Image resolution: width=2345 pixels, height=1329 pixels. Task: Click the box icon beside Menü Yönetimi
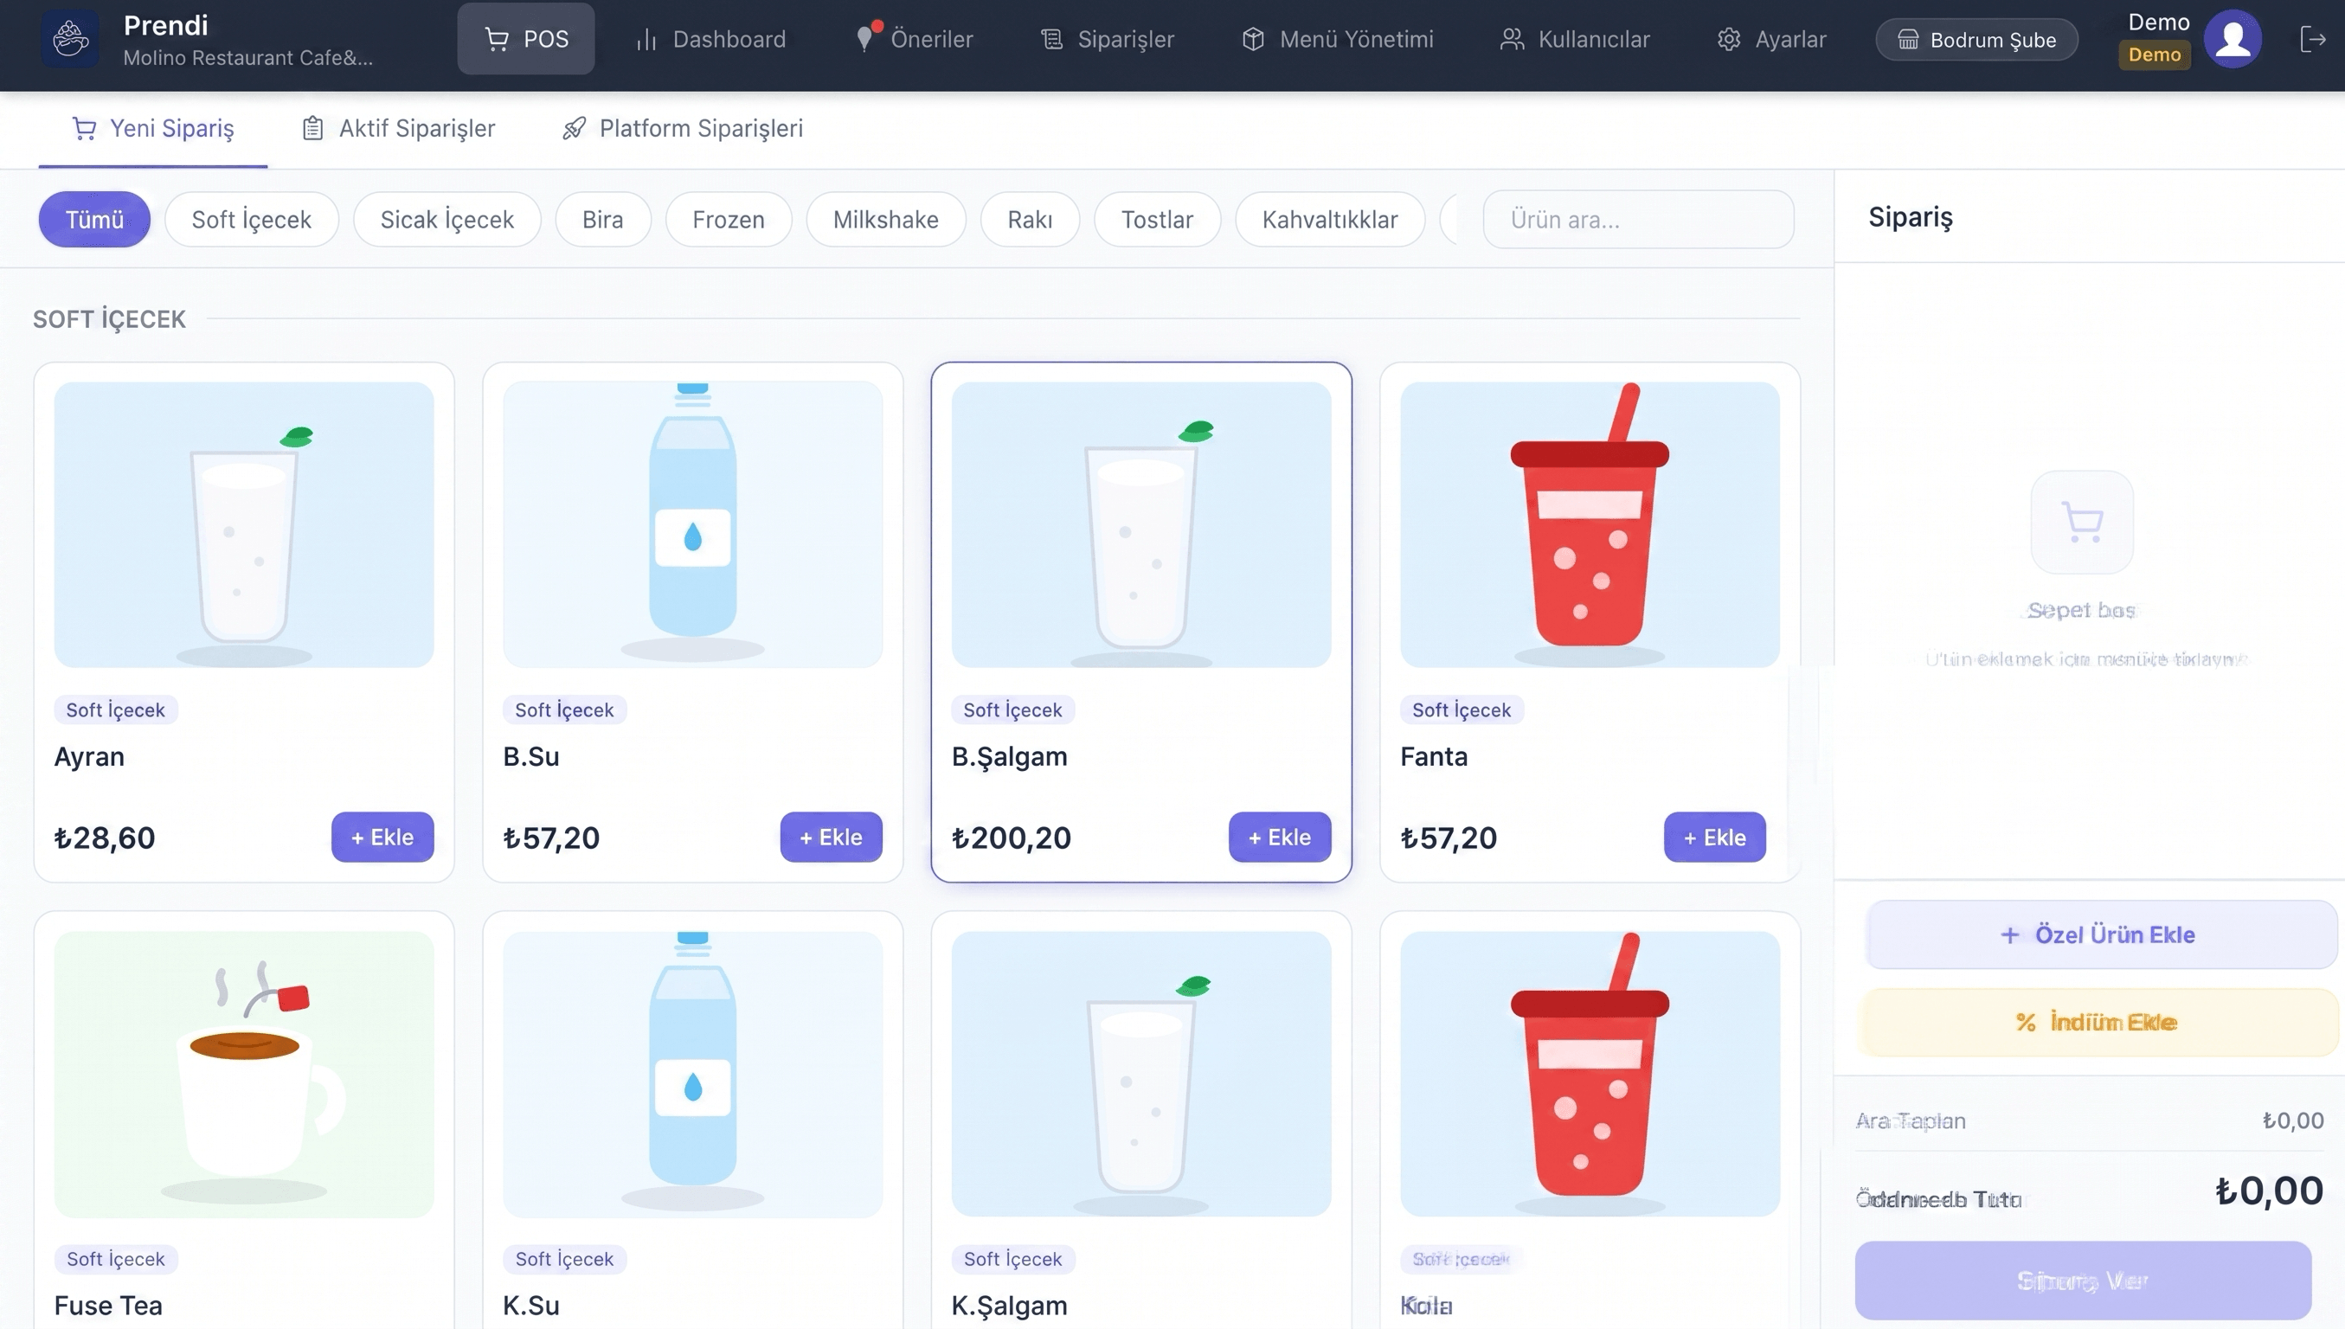click(1253, 39)
